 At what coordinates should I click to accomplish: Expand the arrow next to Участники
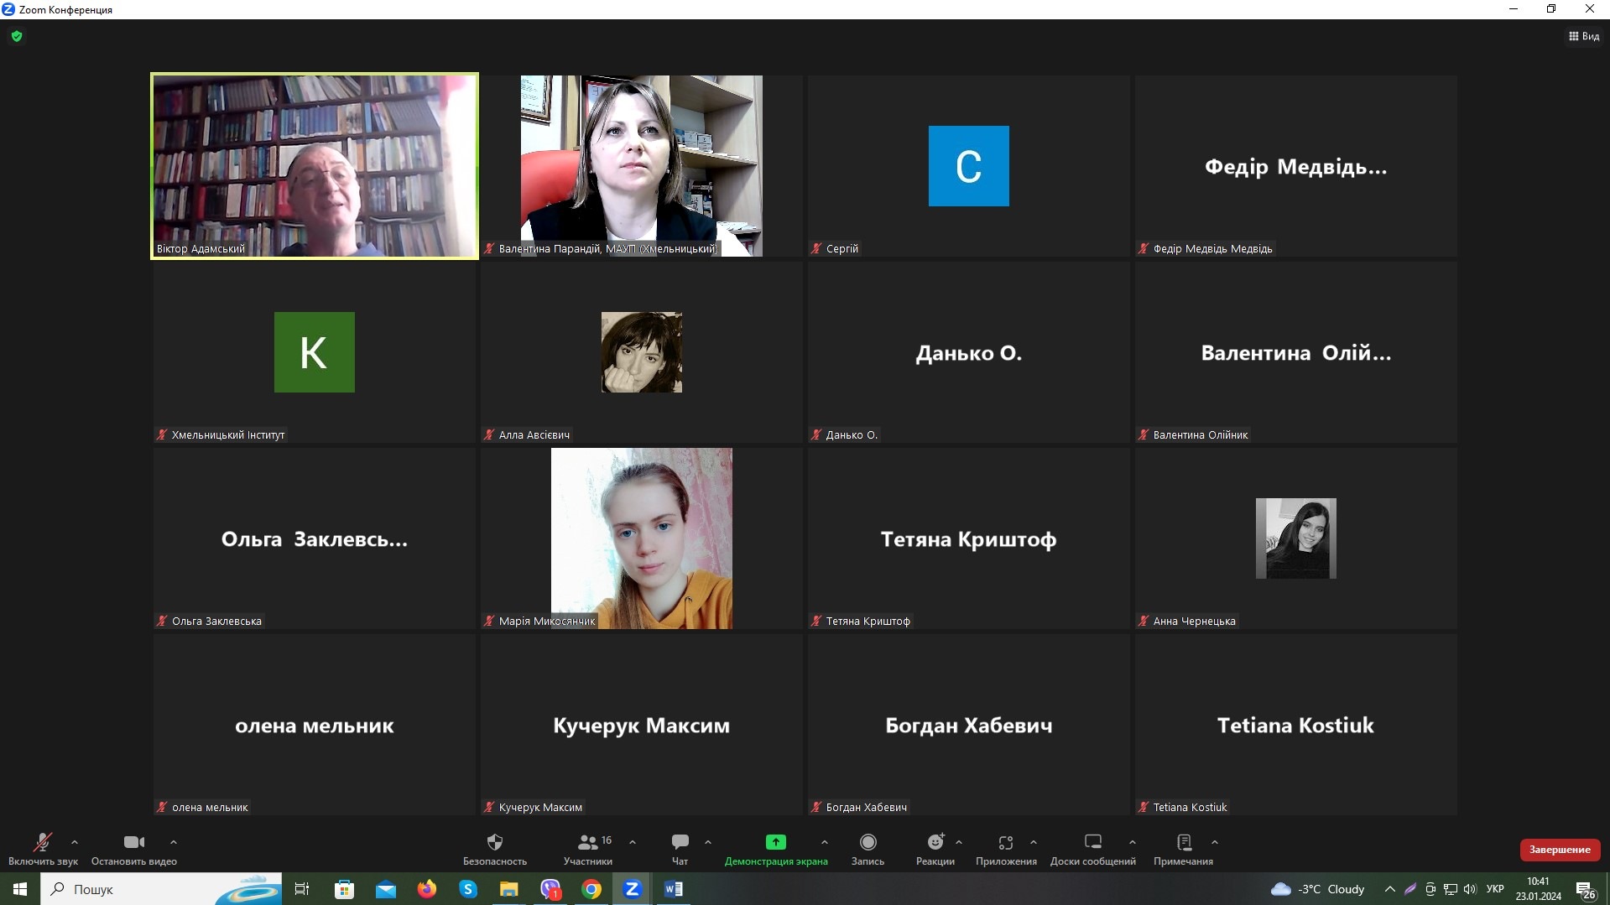(x=633, y=842)
